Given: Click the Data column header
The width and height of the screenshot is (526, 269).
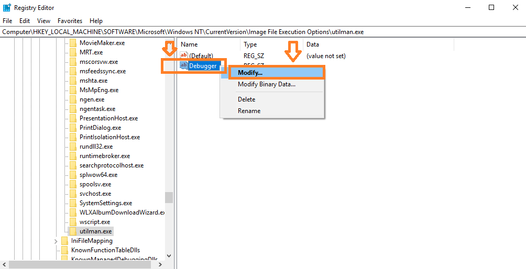Looking at the screenshot, I should (378, 44).
